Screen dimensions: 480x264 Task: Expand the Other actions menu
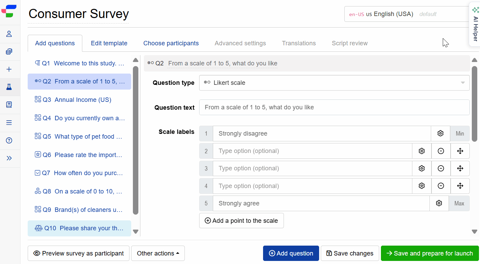(x=158, y=253)
